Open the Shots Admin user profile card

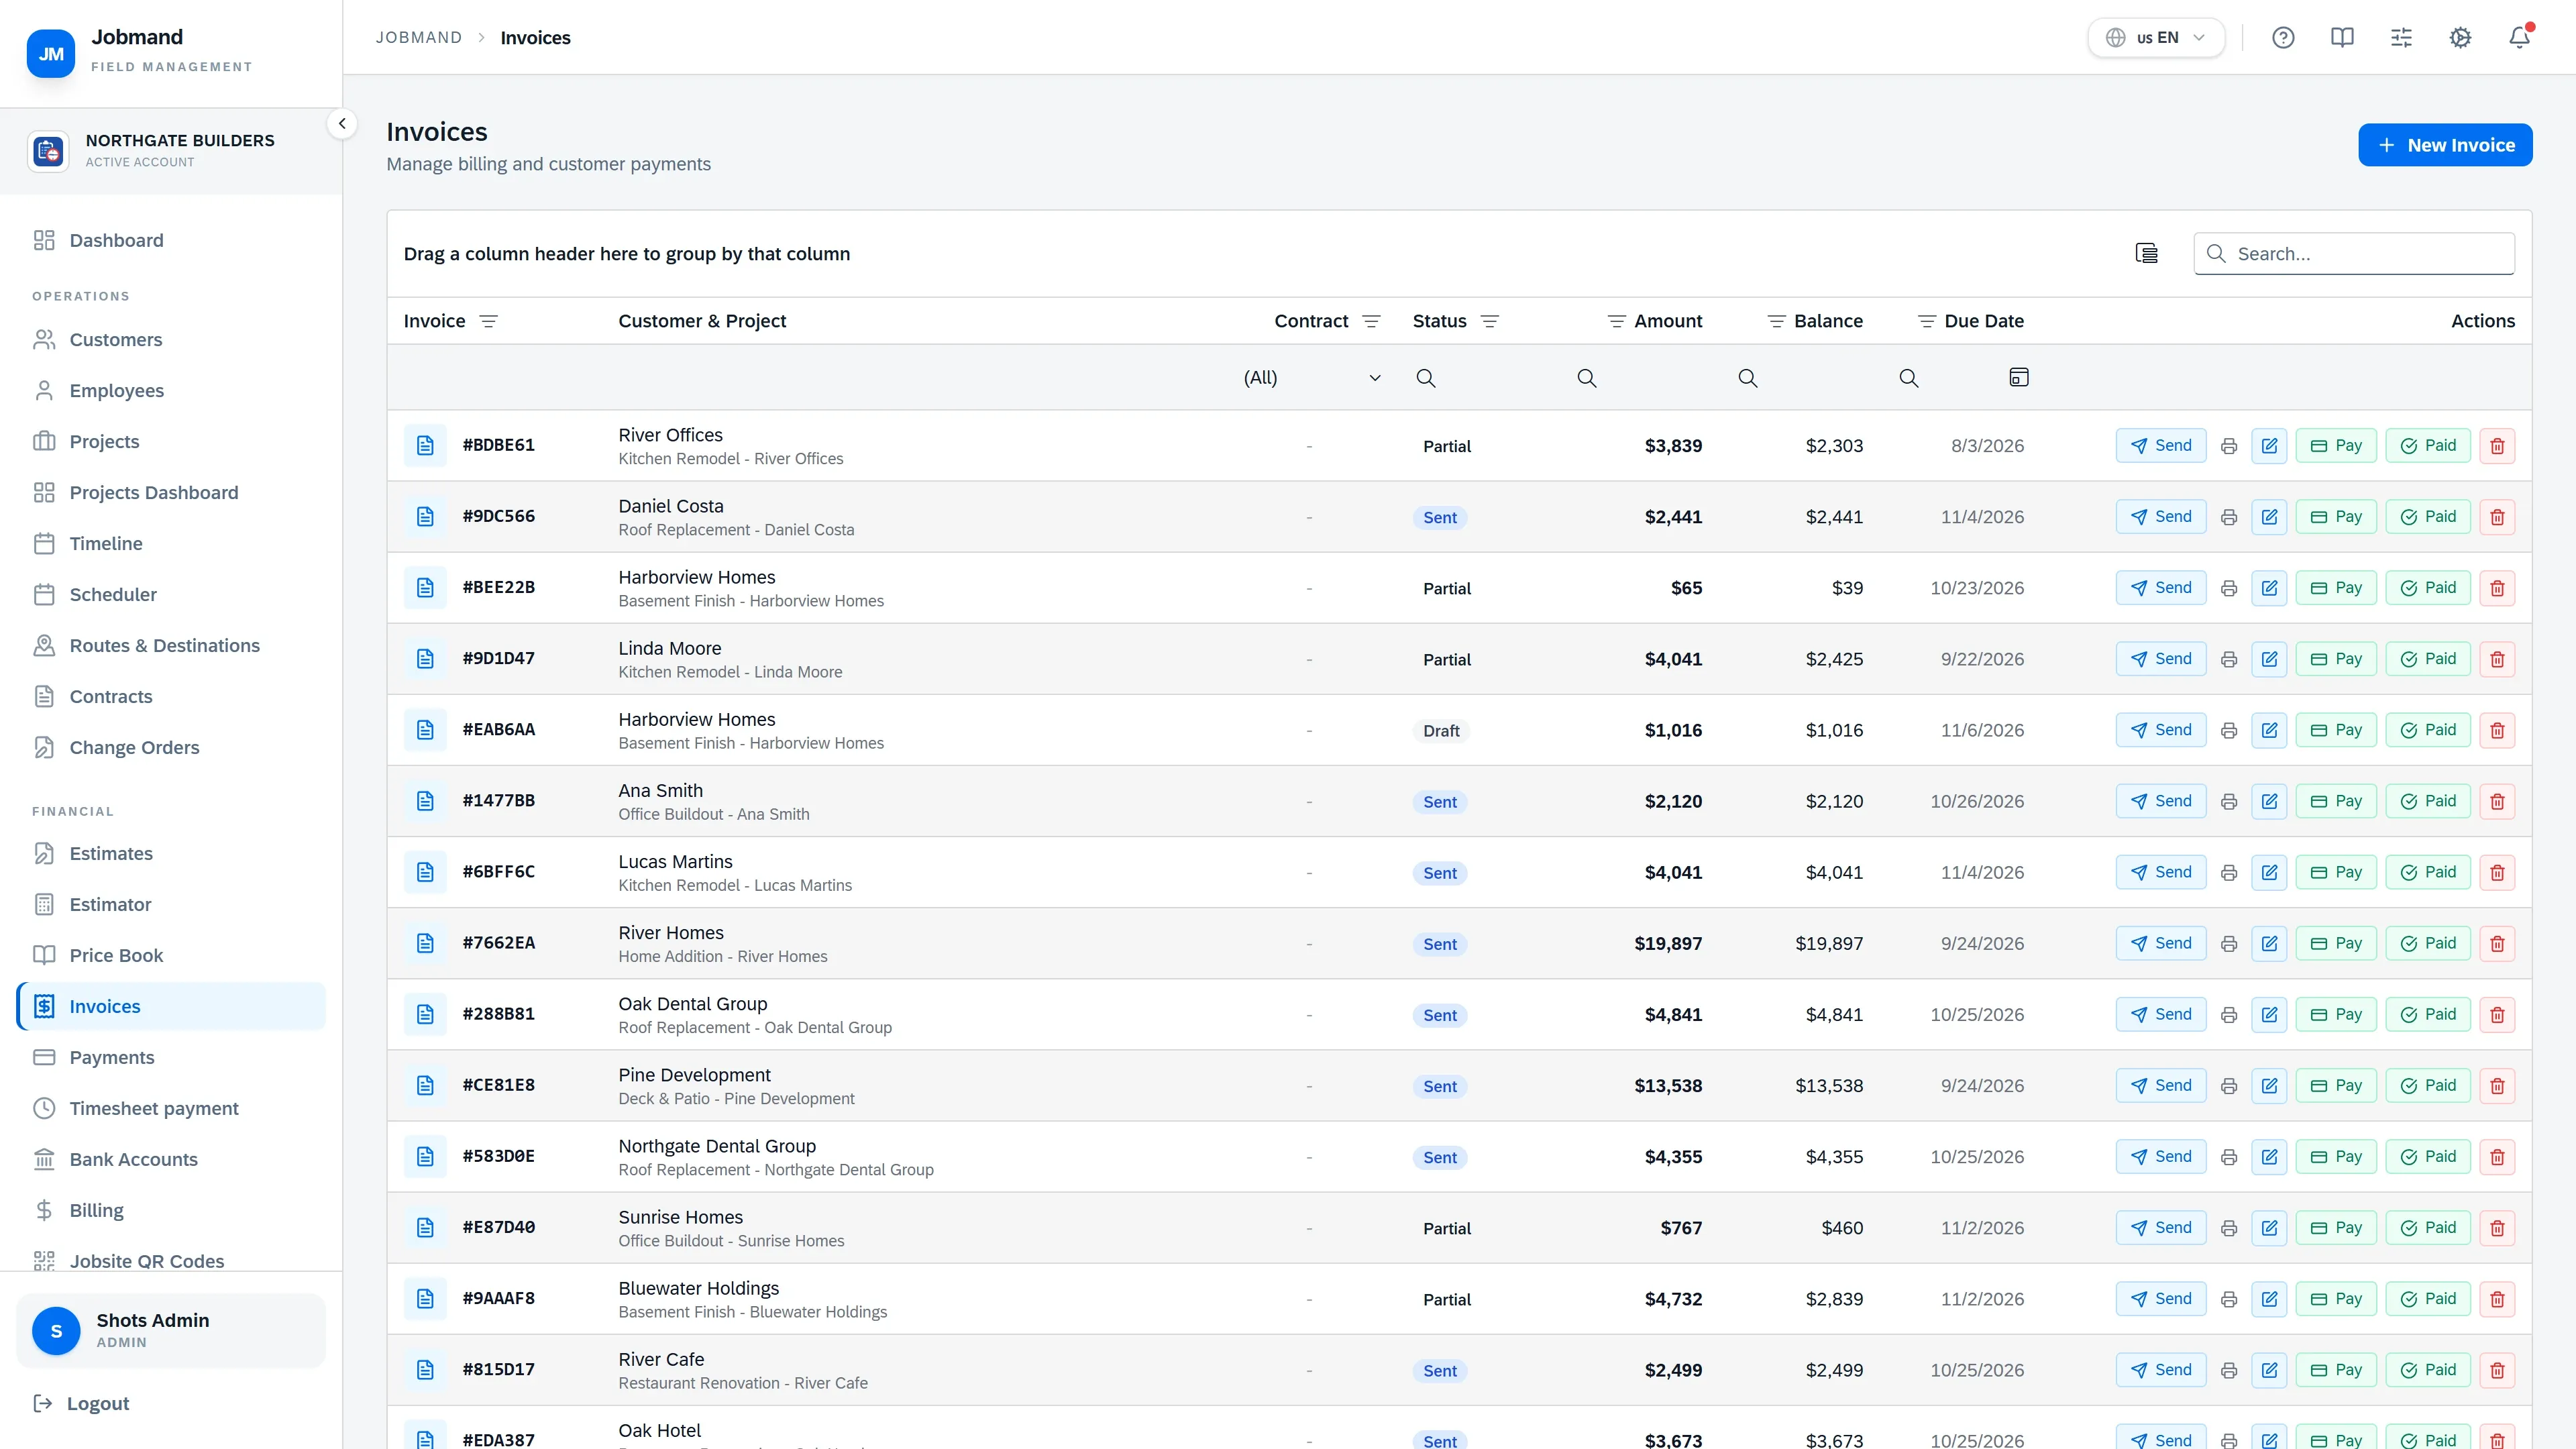coord(171,1331)
